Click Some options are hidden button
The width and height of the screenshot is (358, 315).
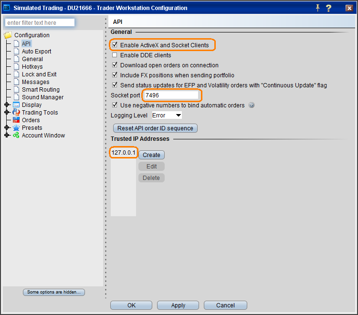tap(54, 292)
